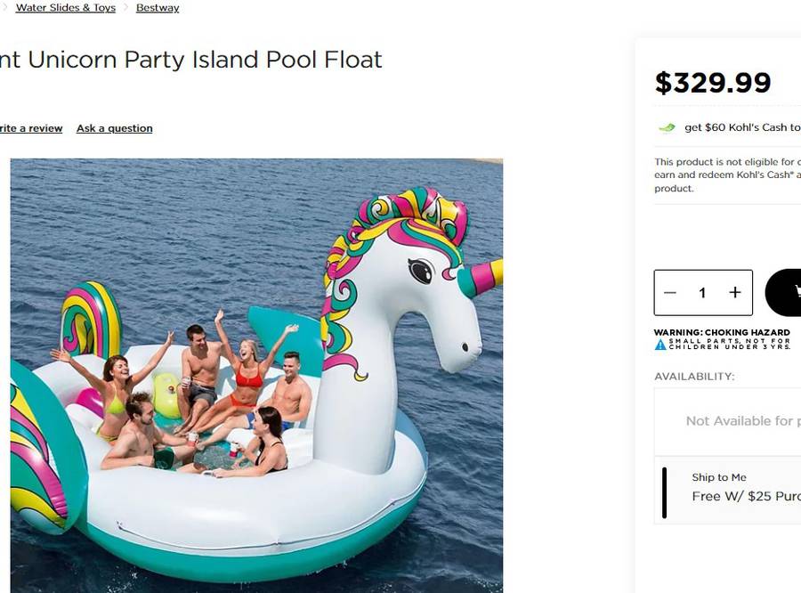Select the Ship to Me option
The image size is (801, 593).
[x=728, y=490]
